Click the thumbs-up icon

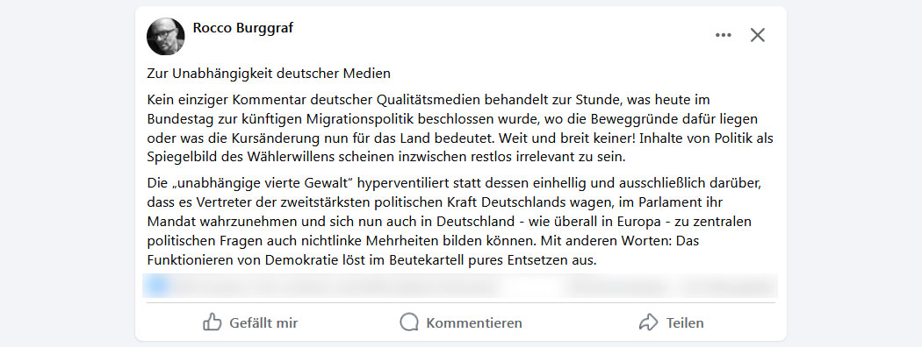click(212, 322)
